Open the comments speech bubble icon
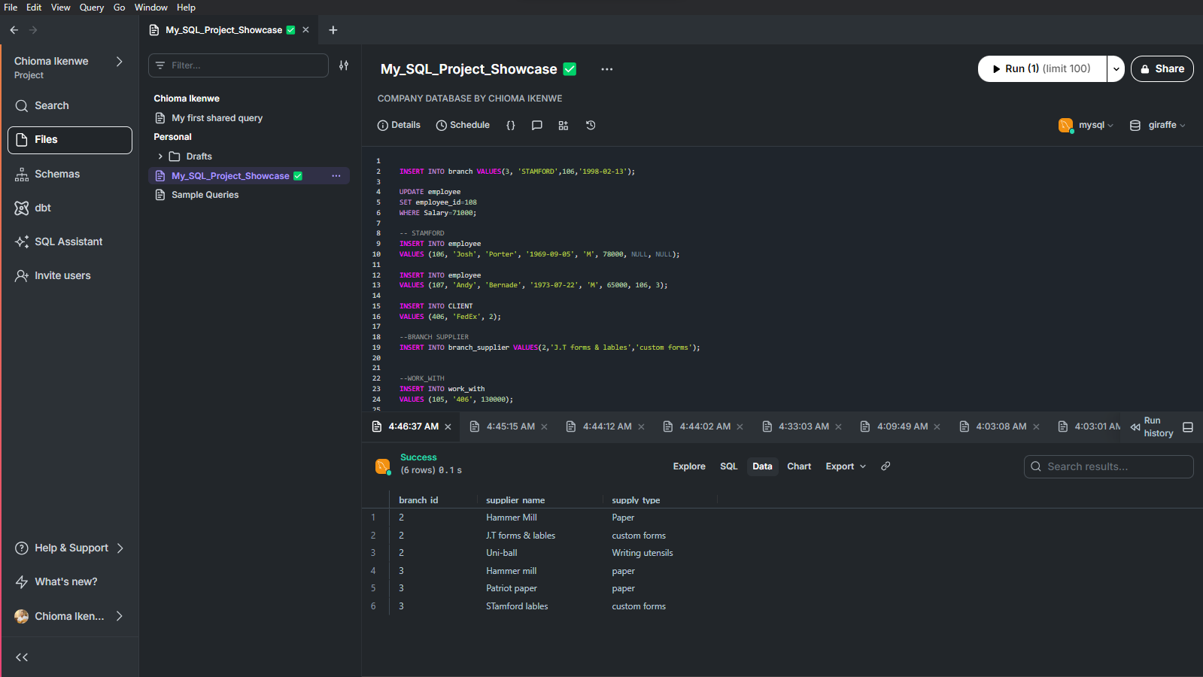This screenshot has height=677, width=1203. point(536,126)
